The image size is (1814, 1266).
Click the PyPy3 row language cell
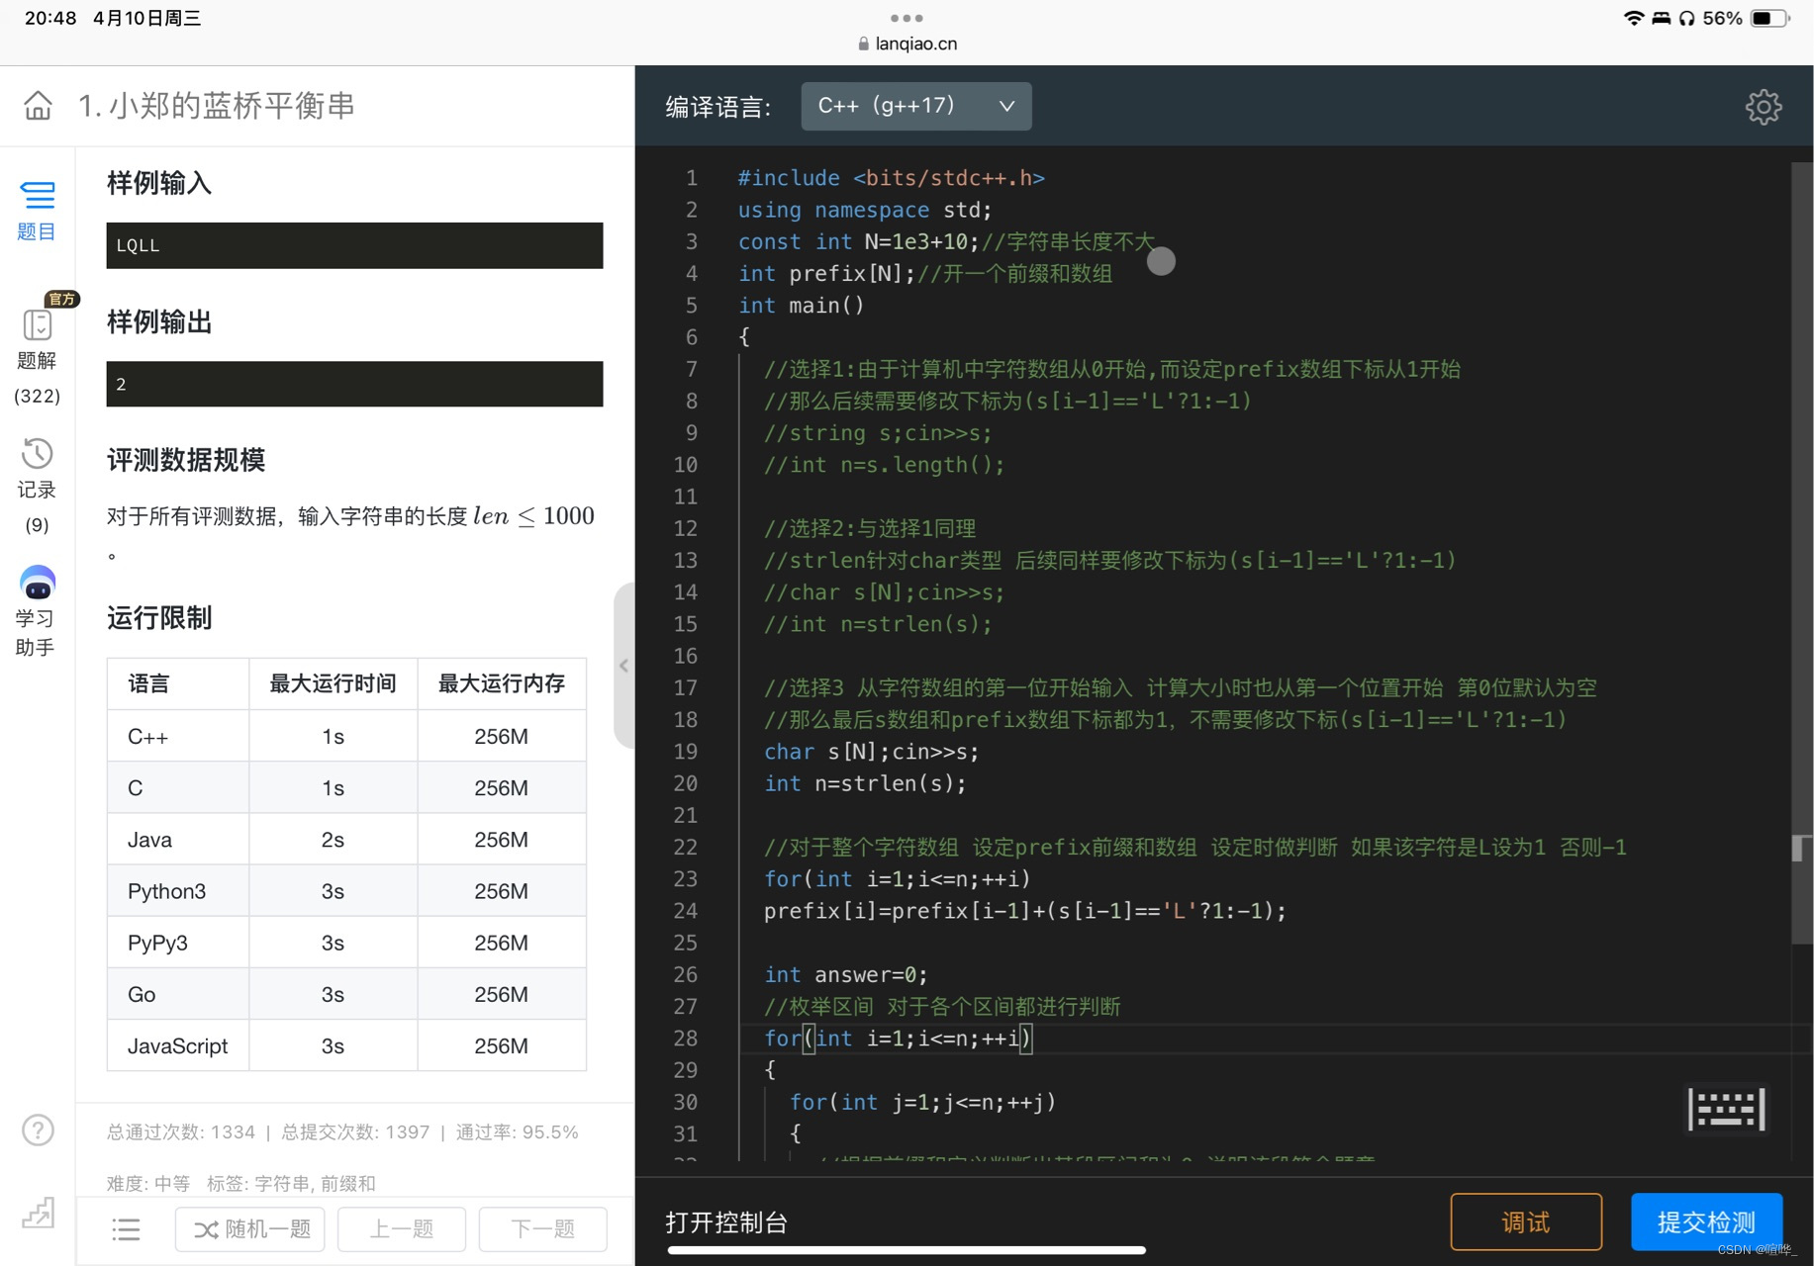178,943
